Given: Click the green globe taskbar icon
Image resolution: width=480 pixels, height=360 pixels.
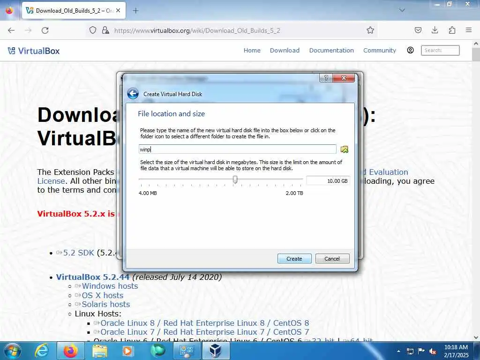Looking at the screenshot, I should (x=157, y=351).
